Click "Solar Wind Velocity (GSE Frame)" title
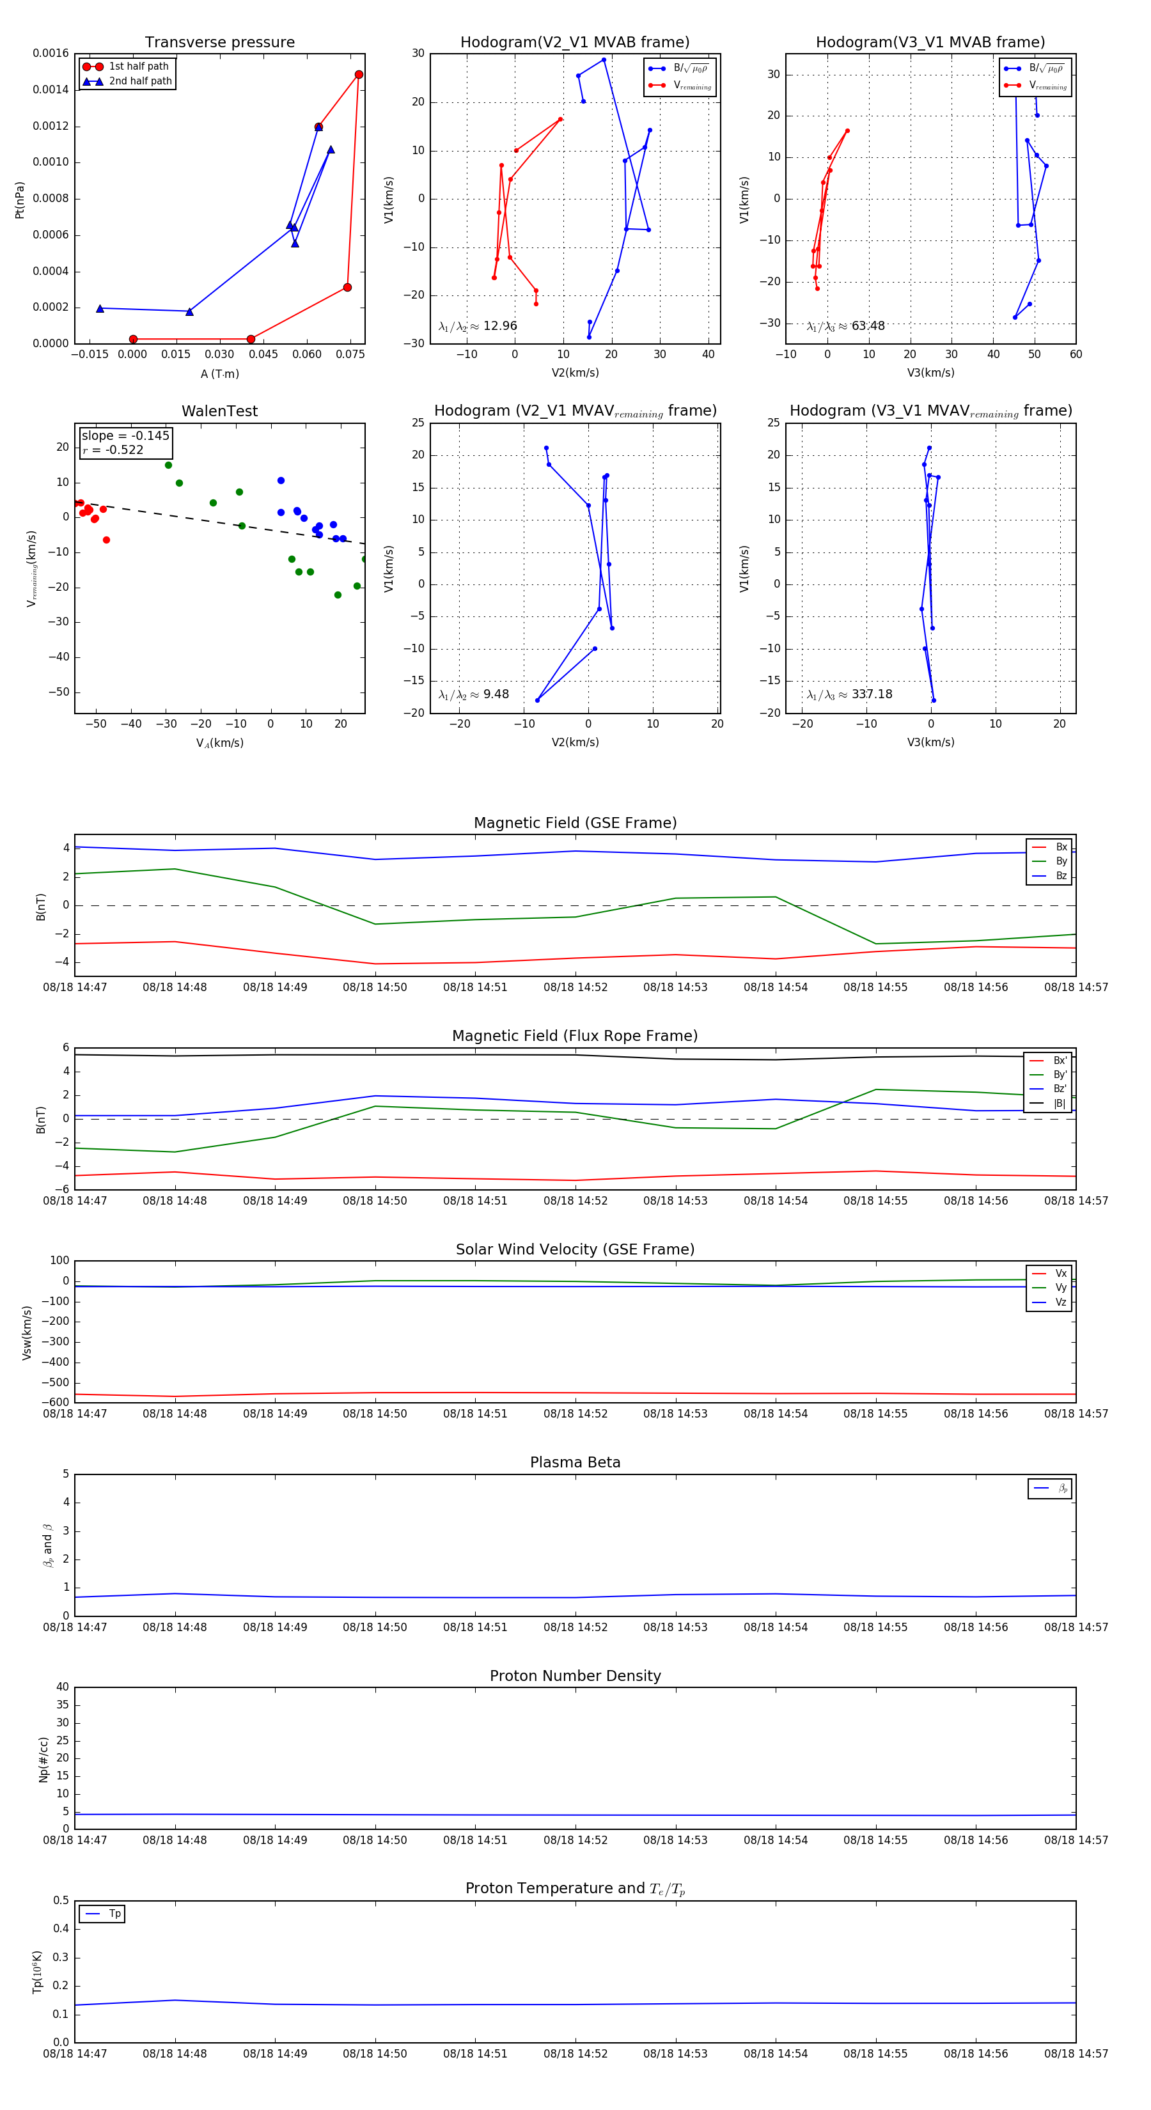This screenshot has height=2110, width=1151. point(575,1250)
